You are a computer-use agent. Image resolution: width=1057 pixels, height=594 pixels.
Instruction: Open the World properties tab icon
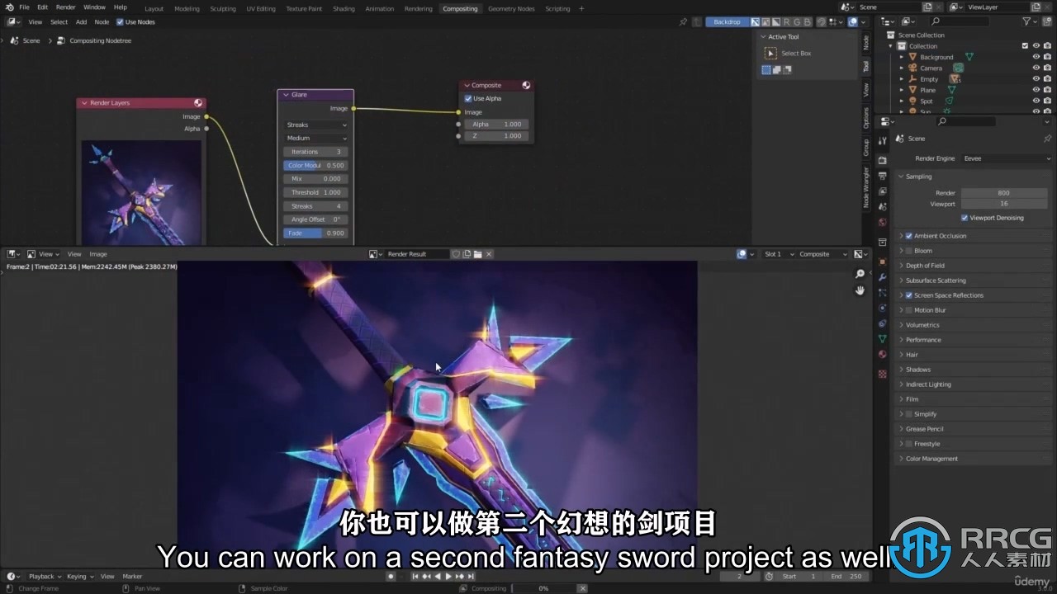click(882, 222)
